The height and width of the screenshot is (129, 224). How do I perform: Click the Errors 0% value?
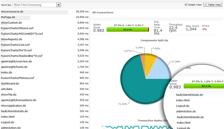point(205,29)
